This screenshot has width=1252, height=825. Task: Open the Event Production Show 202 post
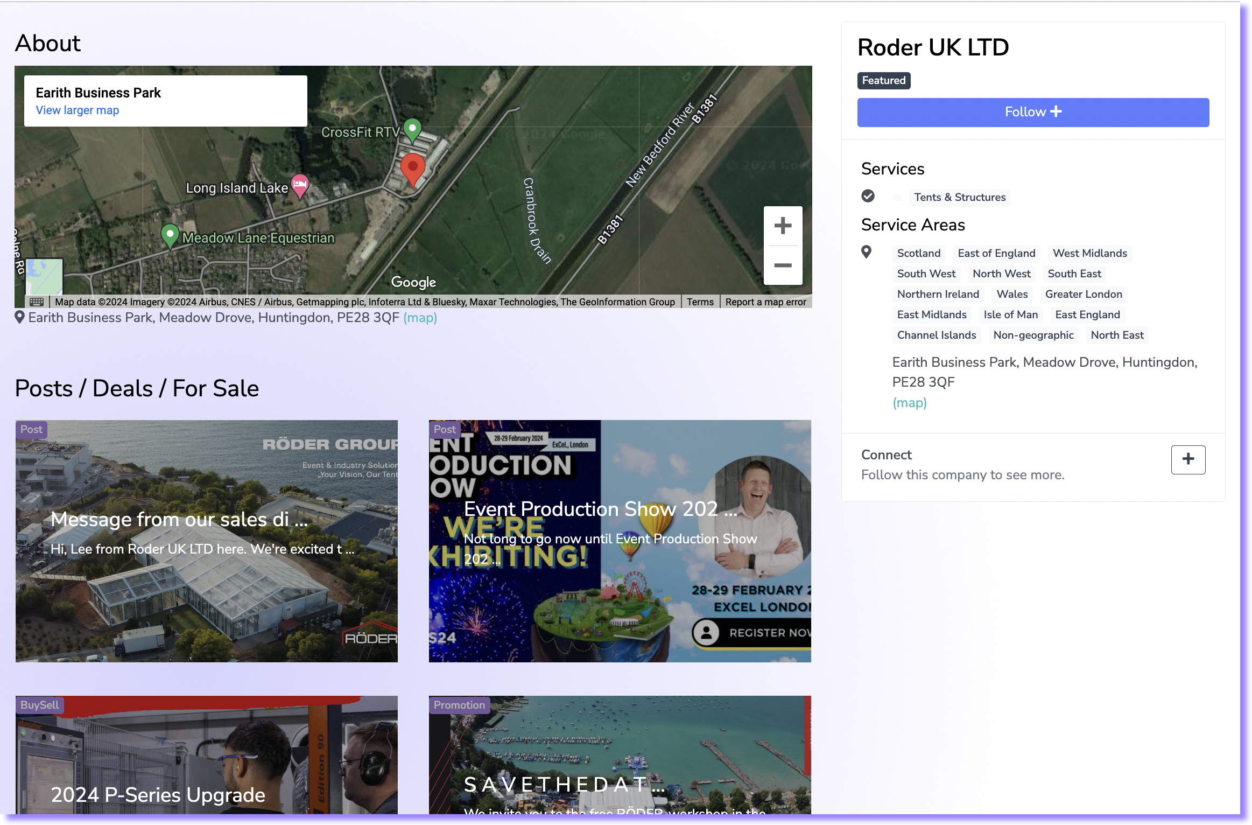coord(620,541)
